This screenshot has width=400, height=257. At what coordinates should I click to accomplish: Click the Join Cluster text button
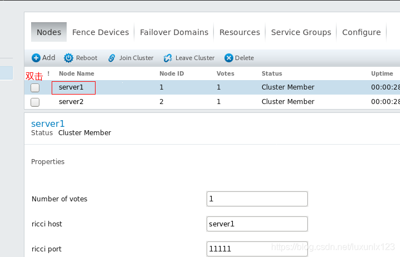point(136,58)
